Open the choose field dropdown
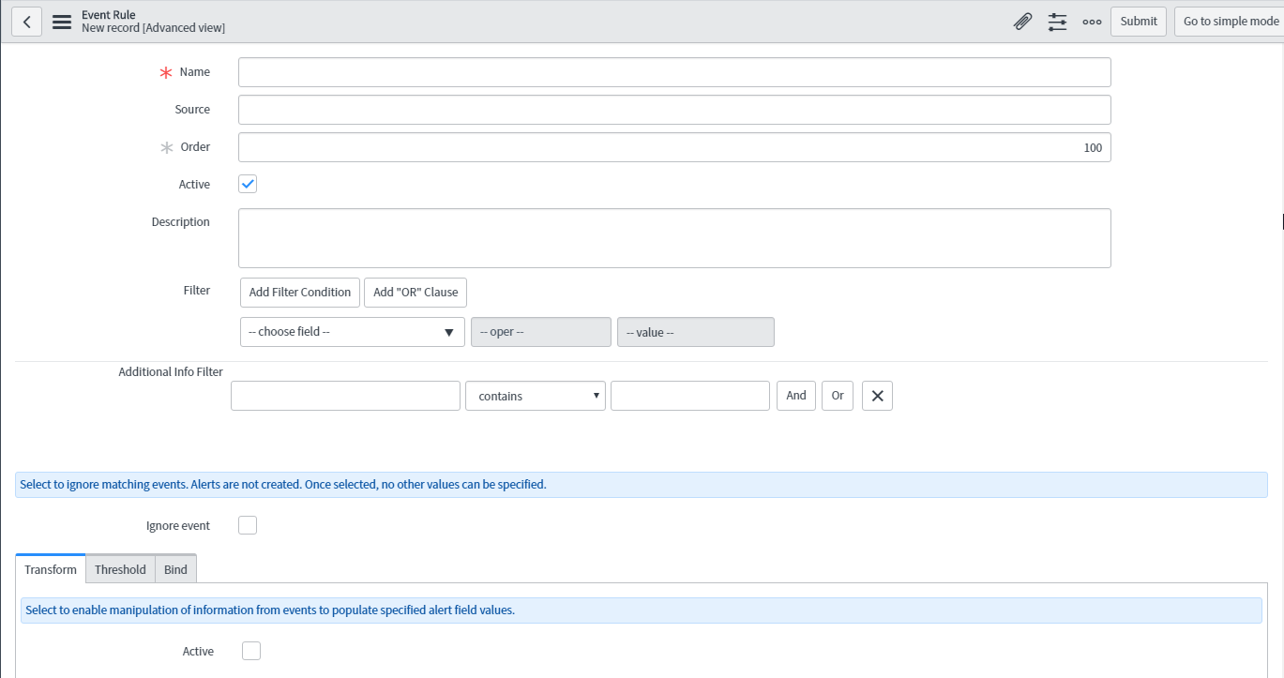This screenshot has width=1284, height=678. click(x=352, y=332)
